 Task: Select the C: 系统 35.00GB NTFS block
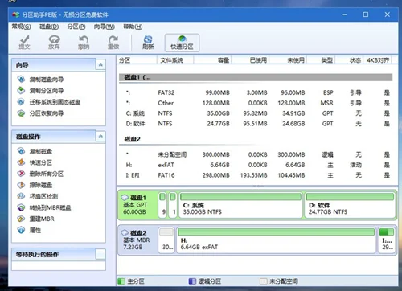tap(240, 205)
